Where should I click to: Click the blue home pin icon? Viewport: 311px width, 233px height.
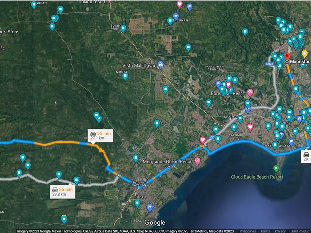[x=299, y=119]
